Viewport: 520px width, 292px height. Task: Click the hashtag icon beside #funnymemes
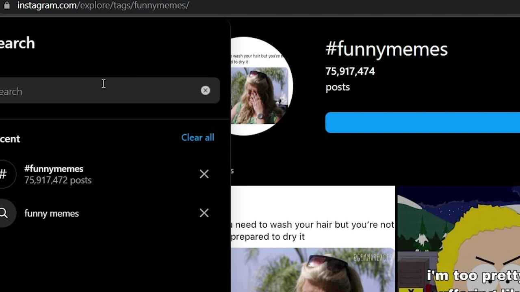point(3,174)
